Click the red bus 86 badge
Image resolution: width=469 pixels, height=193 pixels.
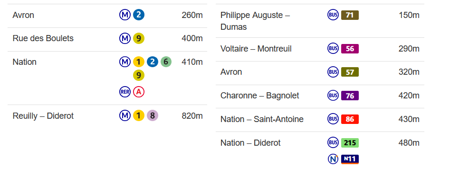coord(350,119)
